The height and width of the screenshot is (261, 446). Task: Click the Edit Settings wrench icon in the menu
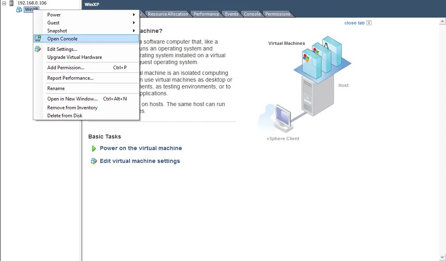[x=38, y=48]
